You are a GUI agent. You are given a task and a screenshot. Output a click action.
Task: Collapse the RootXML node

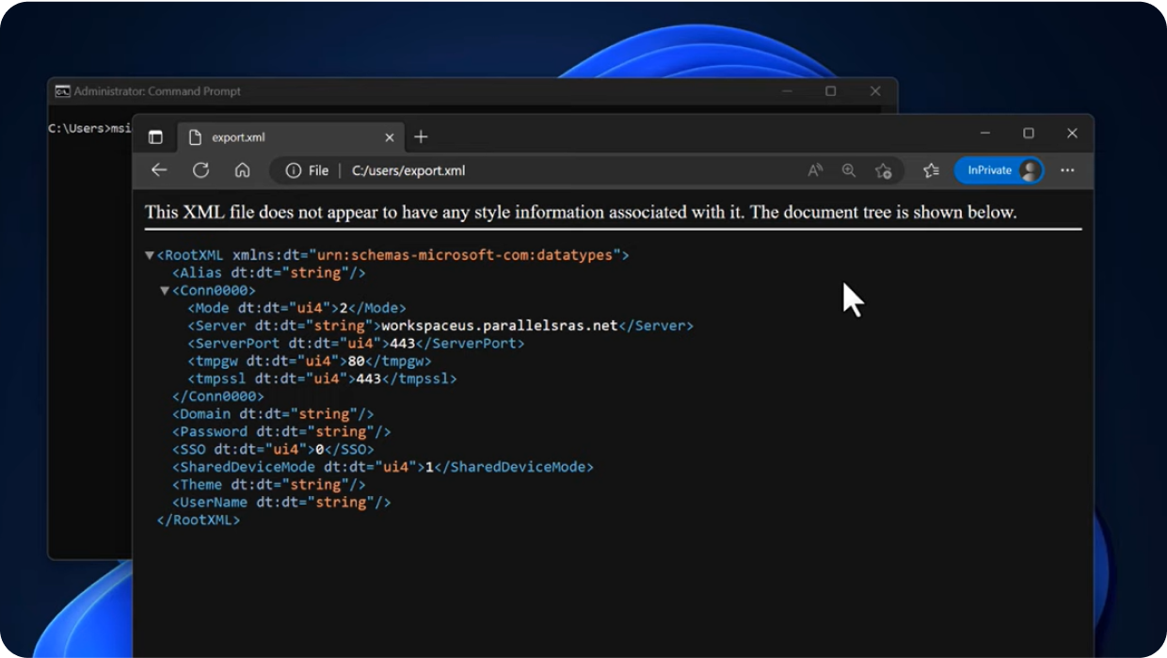click(150, 255)
